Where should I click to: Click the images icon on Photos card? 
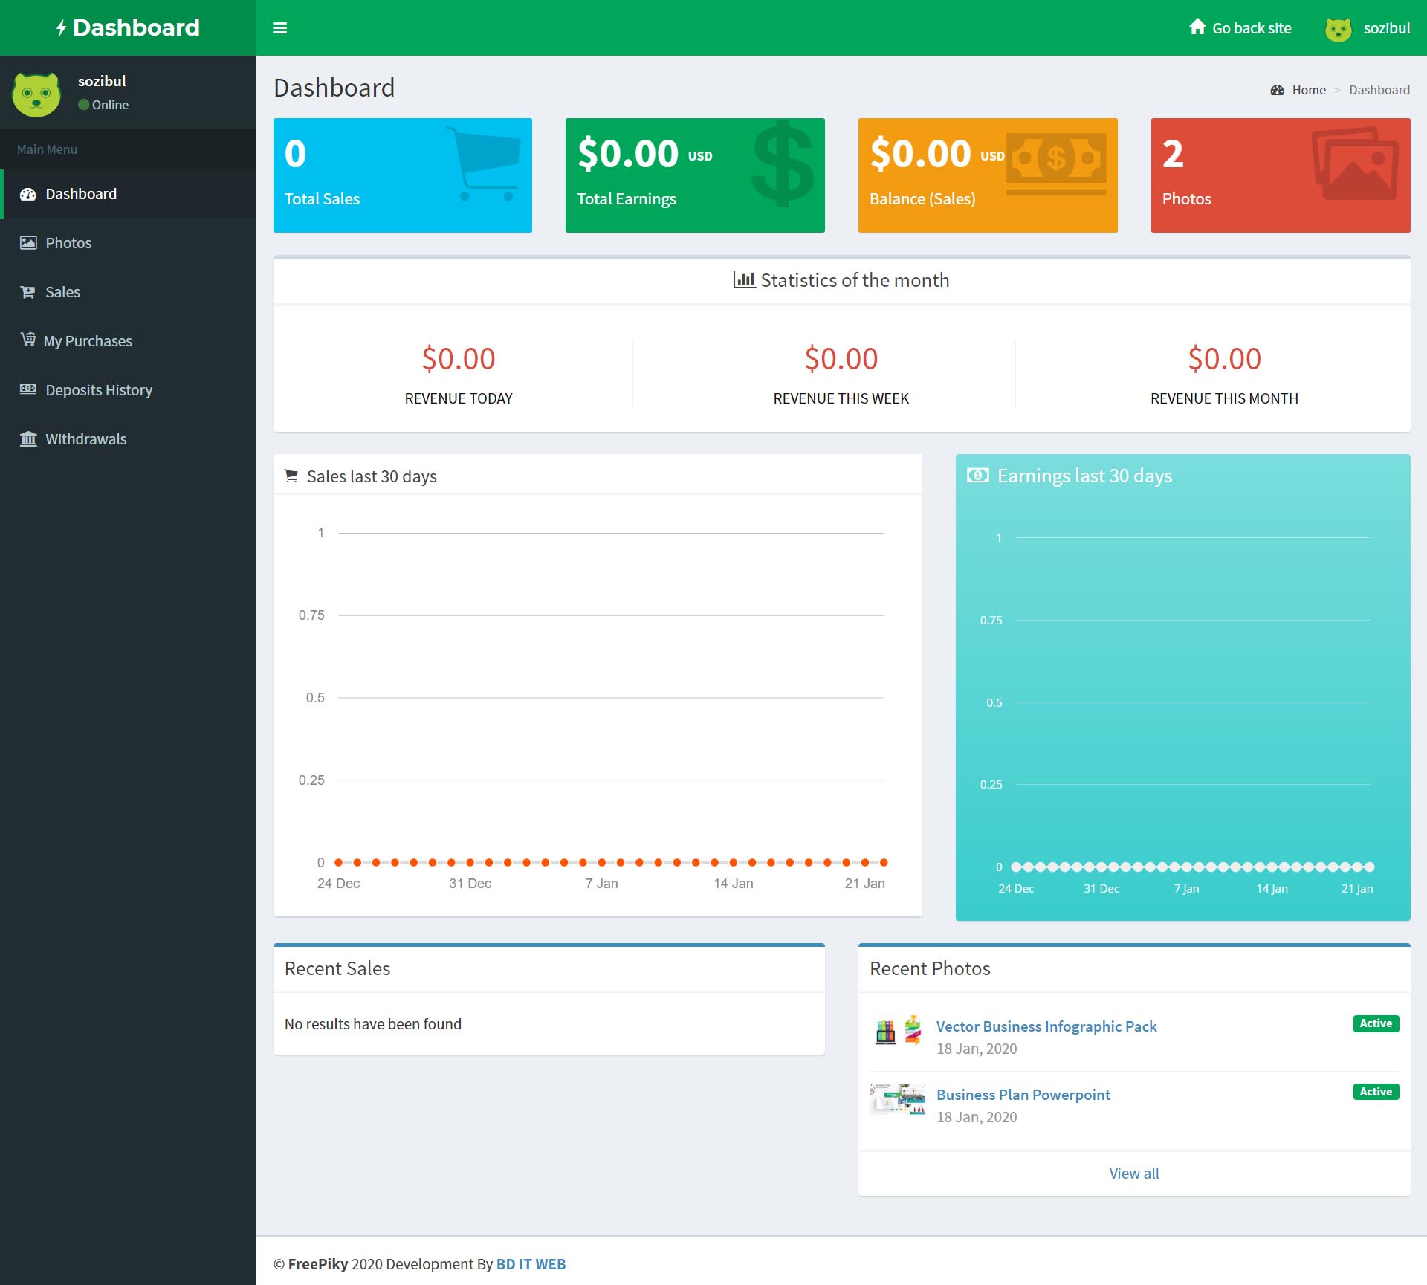coord(1355,164)
